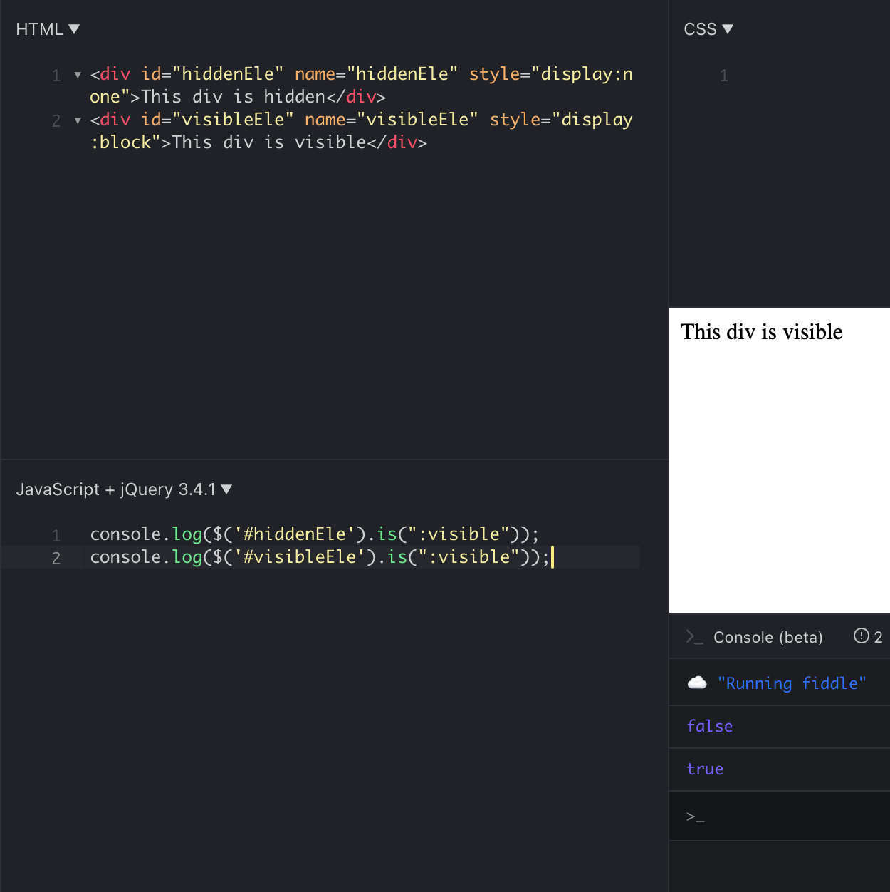Click the fold triangle on HTML line 2
This screenshot has height=892, width=890.
tap(78, 120)
